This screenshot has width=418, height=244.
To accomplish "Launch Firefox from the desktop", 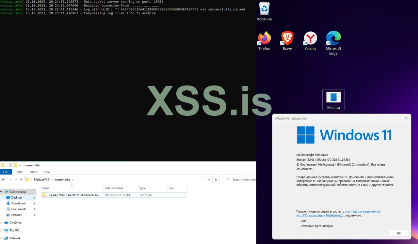I will coord(264,37).
